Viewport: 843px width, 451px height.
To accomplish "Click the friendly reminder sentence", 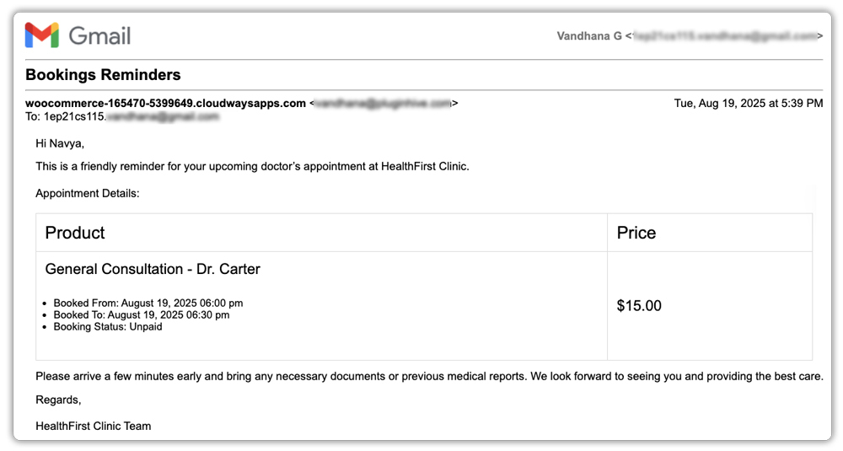I will pyautogui.click(x=252, y=166).
